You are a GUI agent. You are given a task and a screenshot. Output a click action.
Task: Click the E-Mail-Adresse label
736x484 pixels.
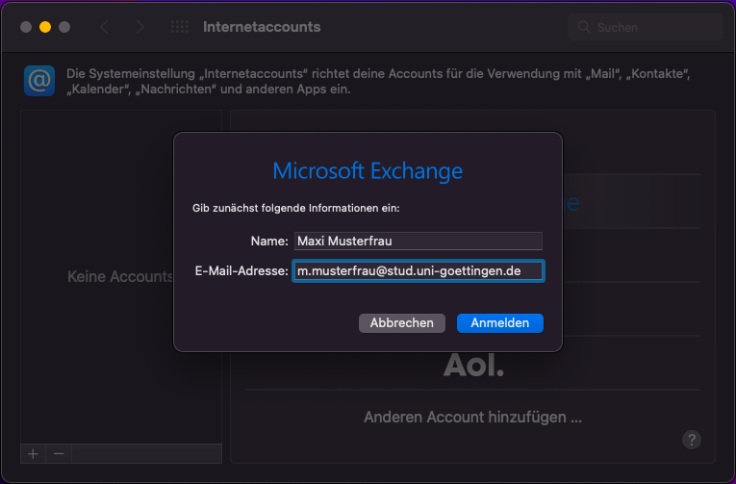pyautogui.click(x=241, y=271)
